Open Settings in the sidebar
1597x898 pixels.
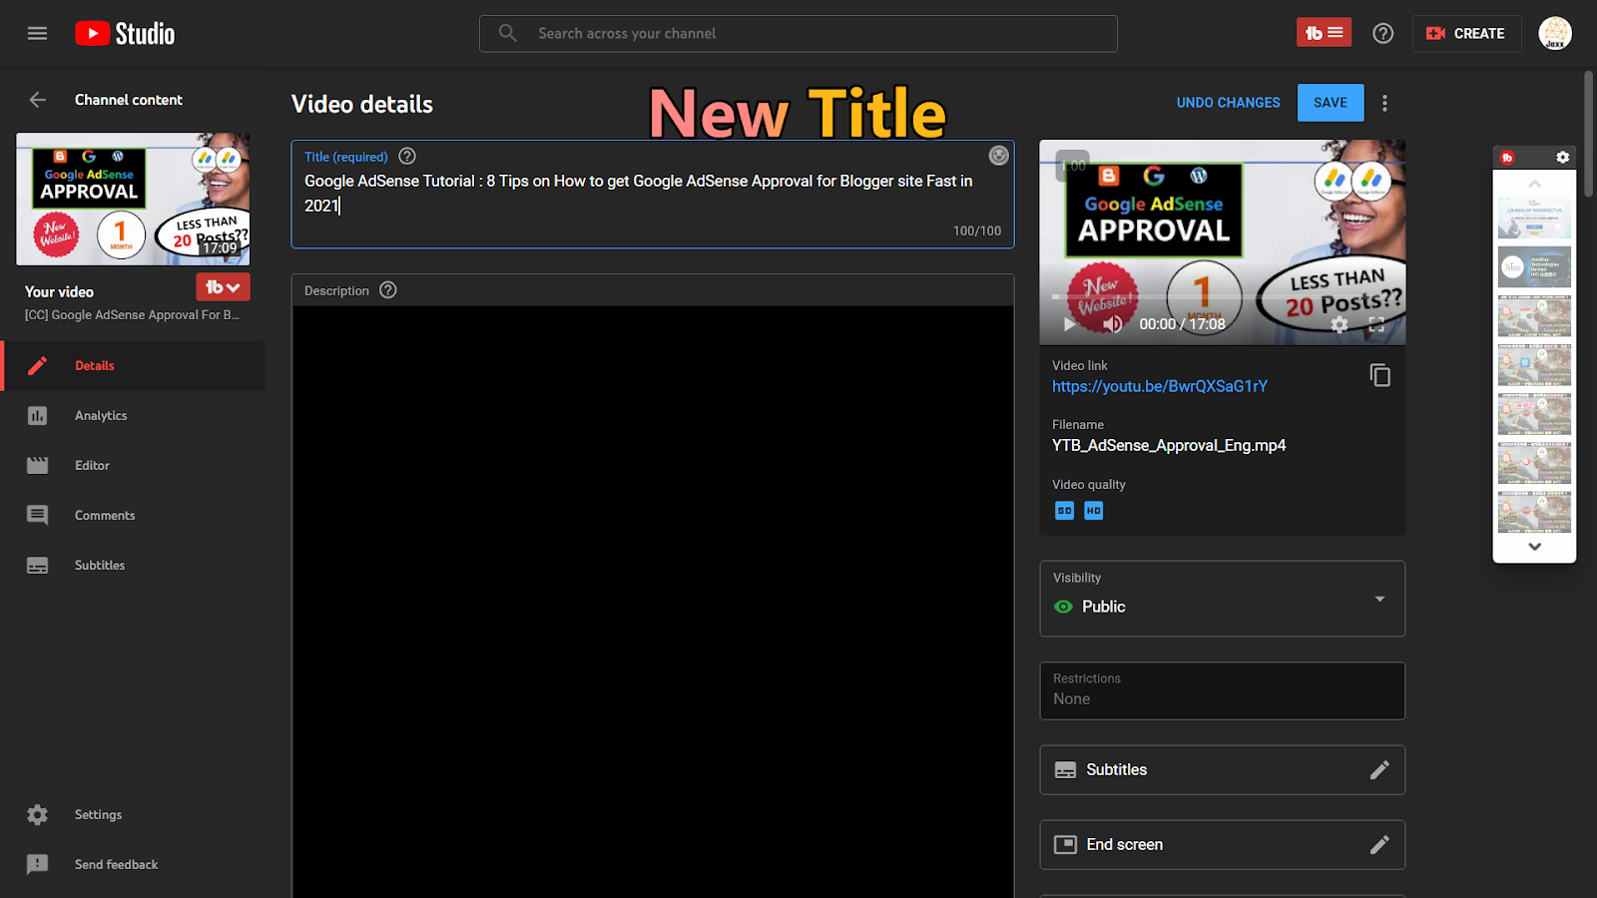(x=135, y=815)
